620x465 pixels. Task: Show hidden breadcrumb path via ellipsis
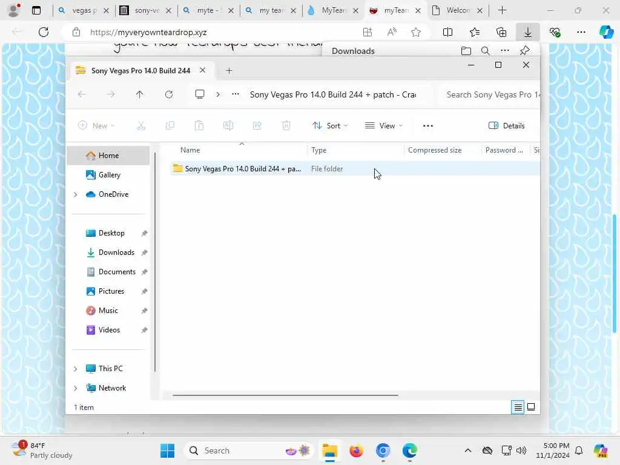(236, 94)
